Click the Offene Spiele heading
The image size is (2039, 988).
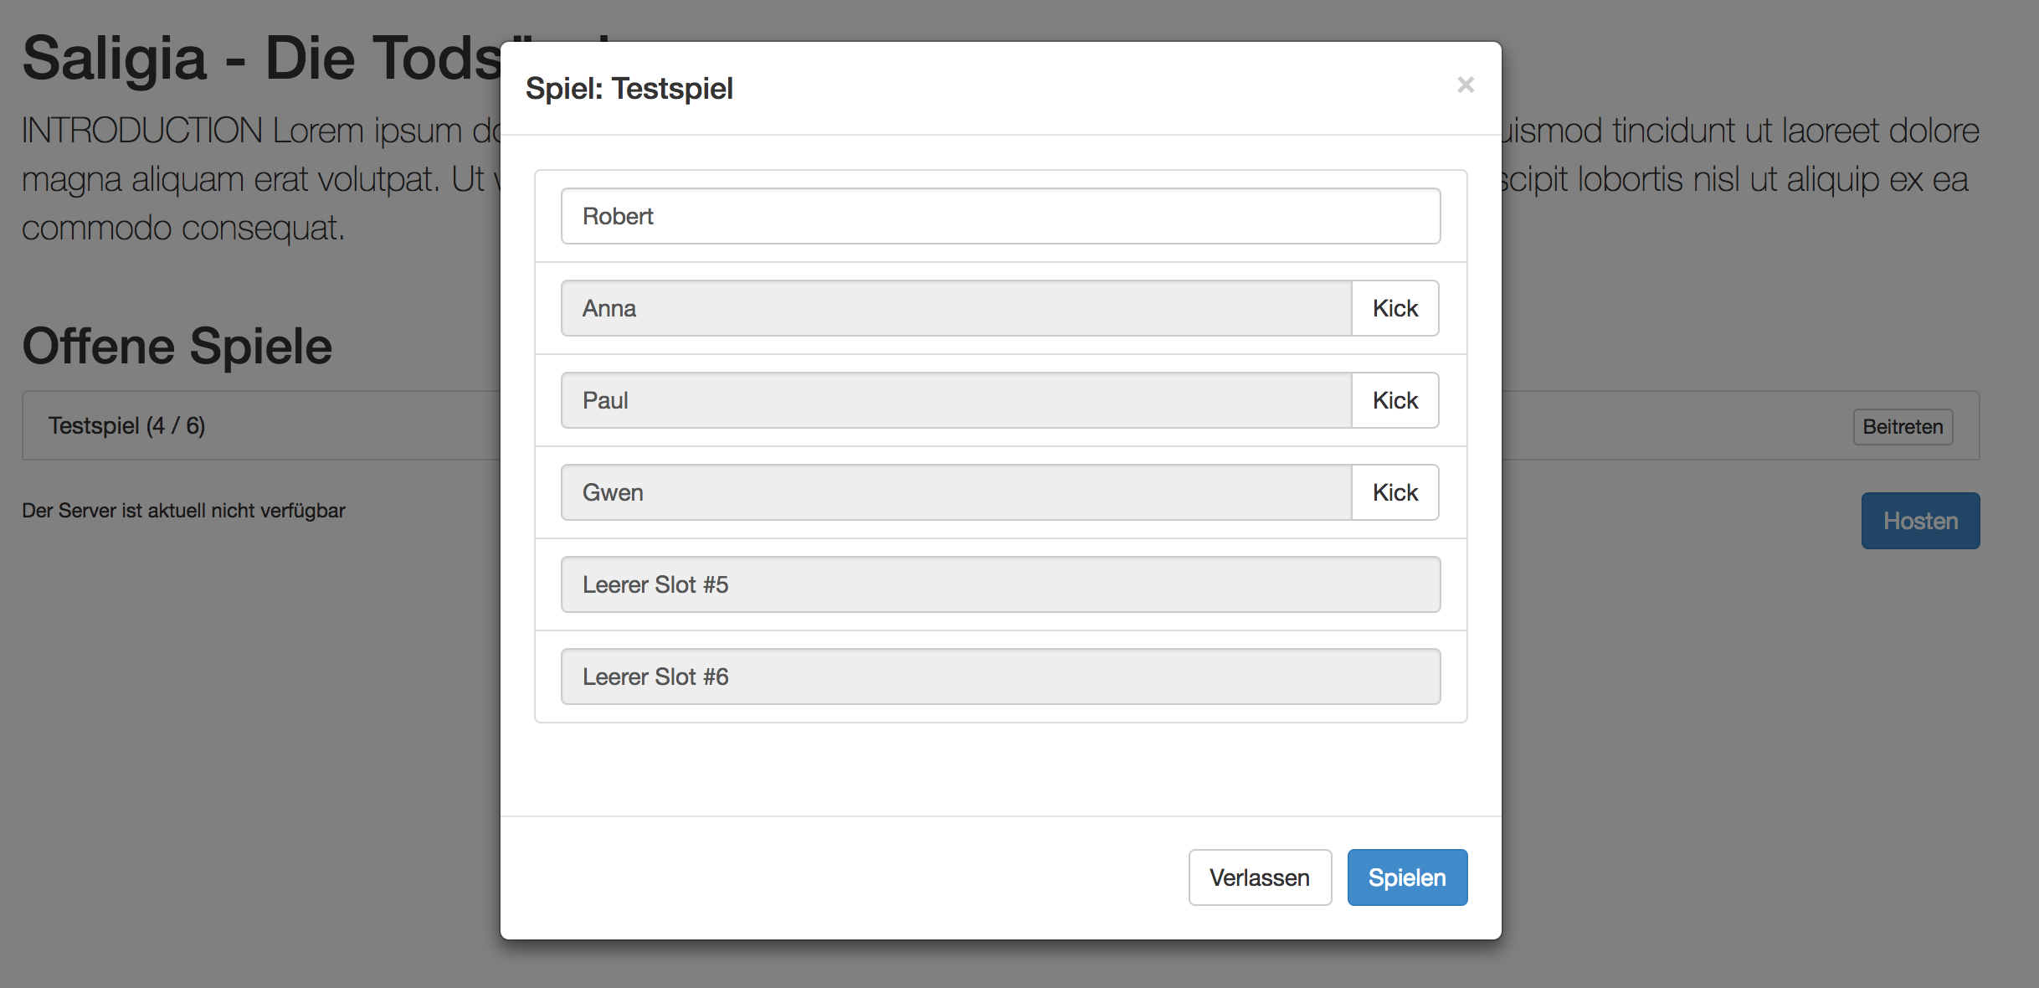177,346
